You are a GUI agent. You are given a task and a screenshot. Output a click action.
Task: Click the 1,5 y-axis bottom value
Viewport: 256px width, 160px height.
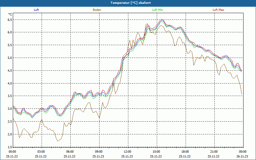[10, 147]
